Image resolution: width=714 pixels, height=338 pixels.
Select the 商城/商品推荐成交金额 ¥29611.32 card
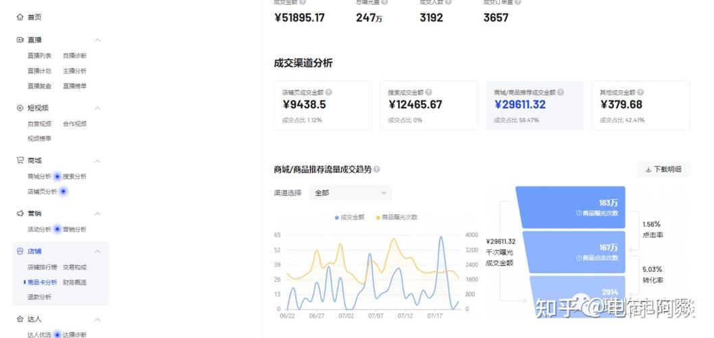click(x=534, y=105)
